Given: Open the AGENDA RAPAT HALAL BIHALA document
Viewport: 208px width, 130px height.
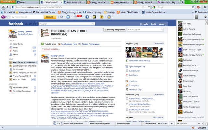Looking at the screenshot, I should point(142,98).
